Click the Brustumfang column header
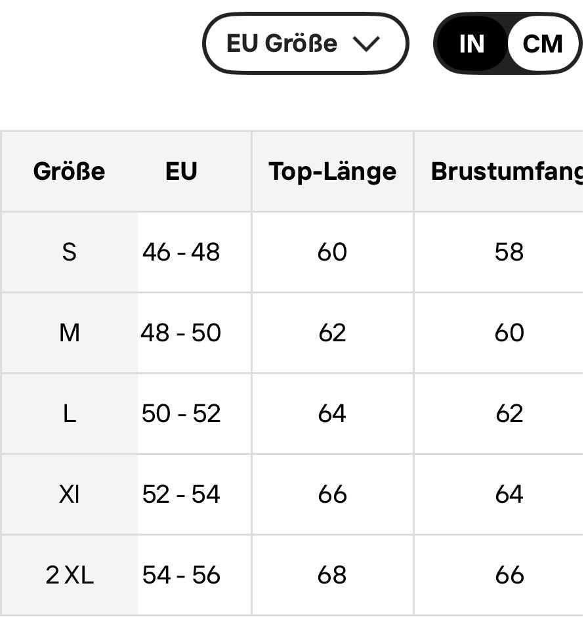 point(507,172)
